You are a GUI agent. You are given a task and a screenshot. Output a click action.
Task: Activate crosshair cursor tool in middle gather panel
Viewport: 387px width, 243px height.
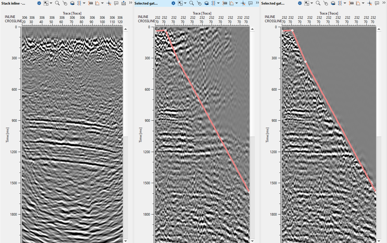tap(243, 3)
